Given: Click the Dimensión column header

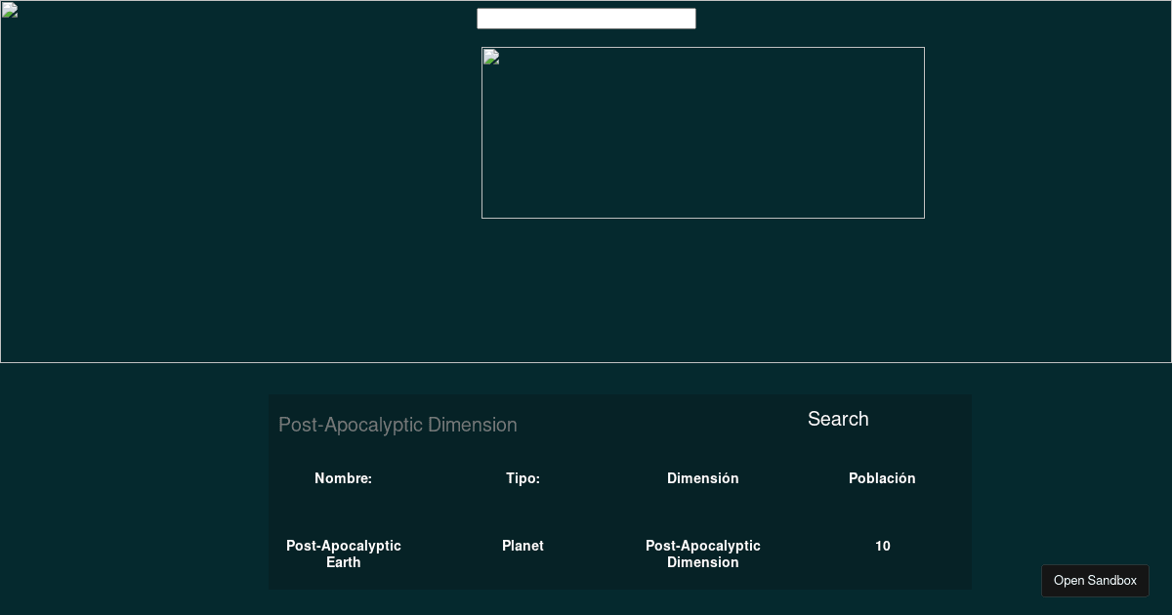Looking at the screenshot, I should (x=703, y=478).
